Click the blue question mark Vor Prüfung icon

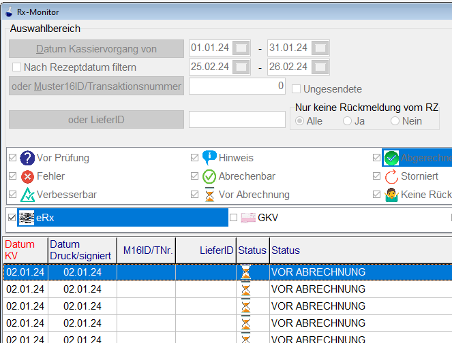click(27, 158)
